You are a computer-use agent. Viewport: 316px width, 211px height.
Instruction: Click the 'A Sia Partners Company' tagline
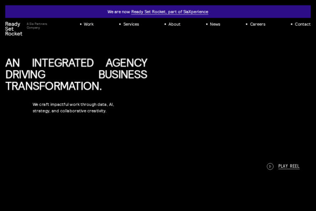pos(37,26)
